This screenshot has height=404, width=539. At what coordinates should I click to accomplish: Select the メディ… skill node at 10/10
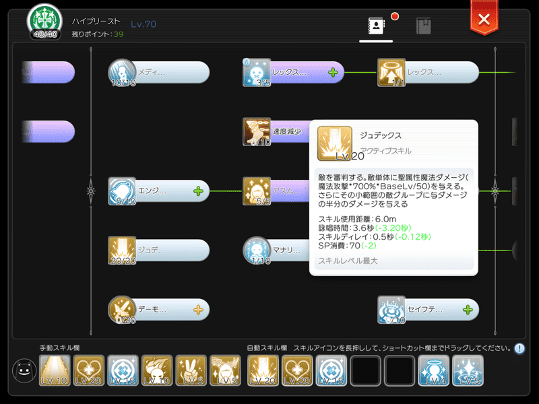[x=159, y=72]
